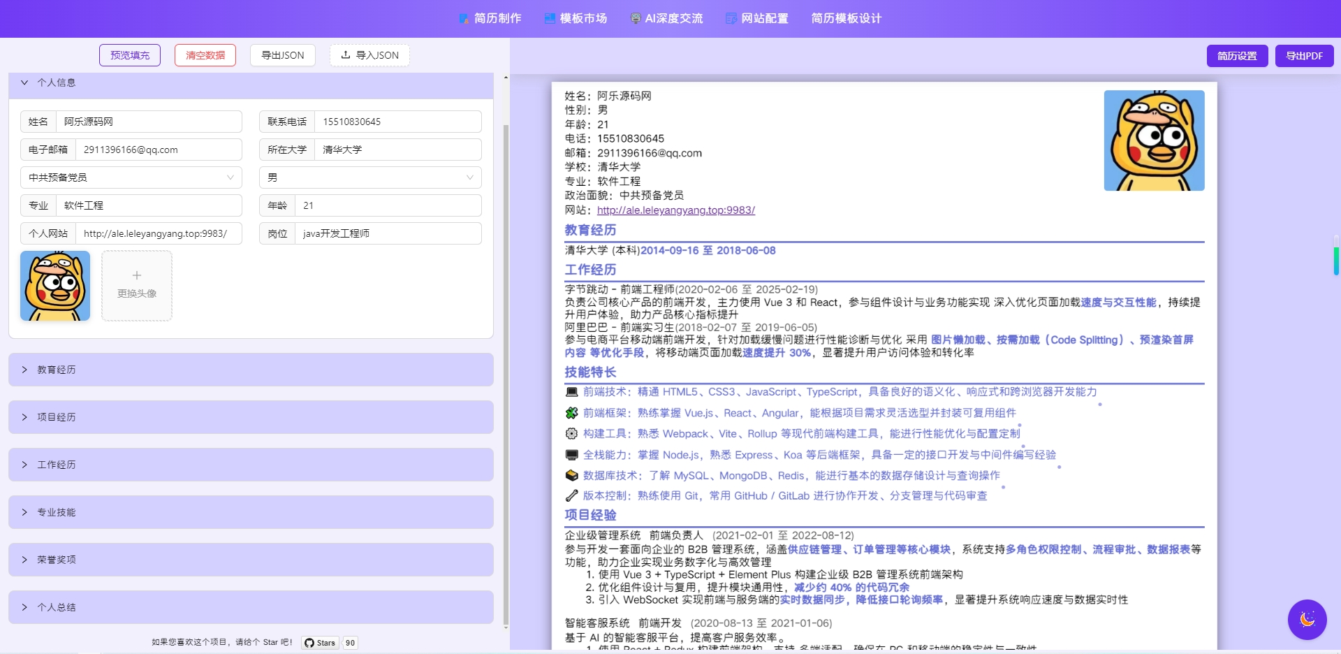
Task: Open the 中共预备党员 political status dropdown
Action: 131,177
